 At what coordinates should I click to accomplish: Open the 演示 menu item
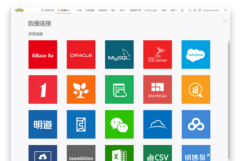113,10
